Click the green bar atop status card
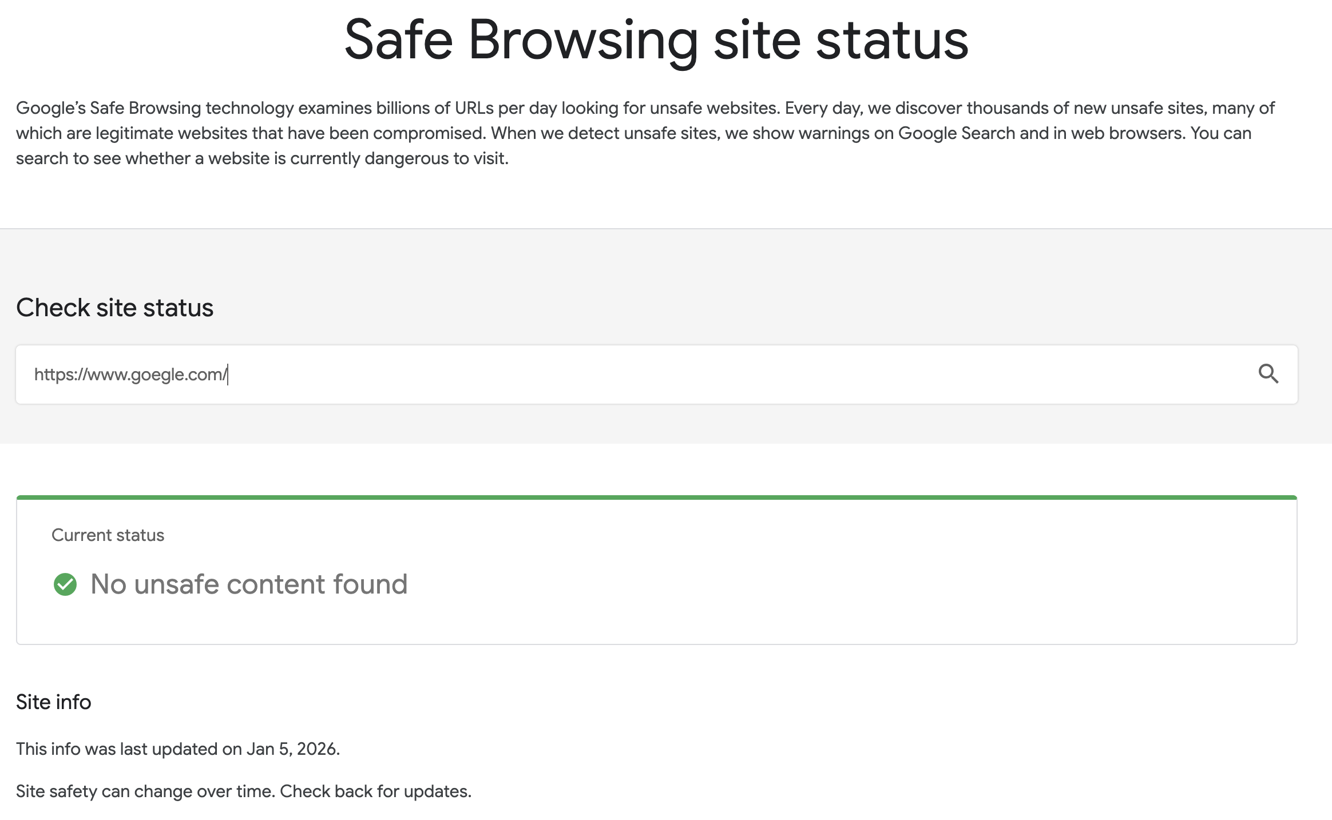 pos(656,497)
